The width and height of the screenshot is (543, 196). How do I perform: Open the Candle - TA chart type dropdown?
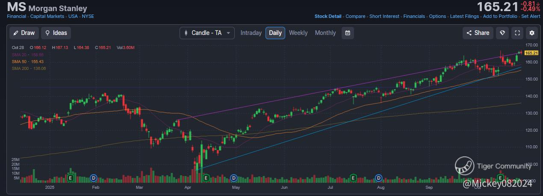click(207, 33)
